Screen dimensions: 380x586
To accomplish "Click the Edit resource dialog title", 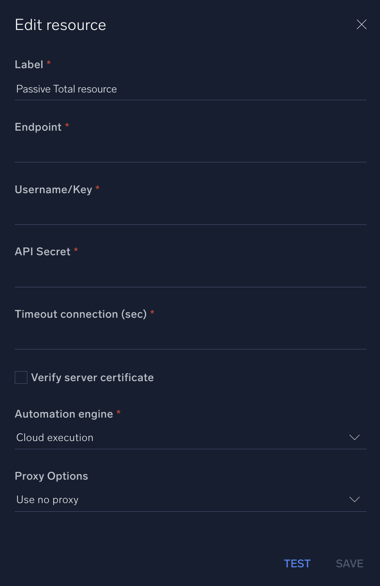I will click(60, 25).
